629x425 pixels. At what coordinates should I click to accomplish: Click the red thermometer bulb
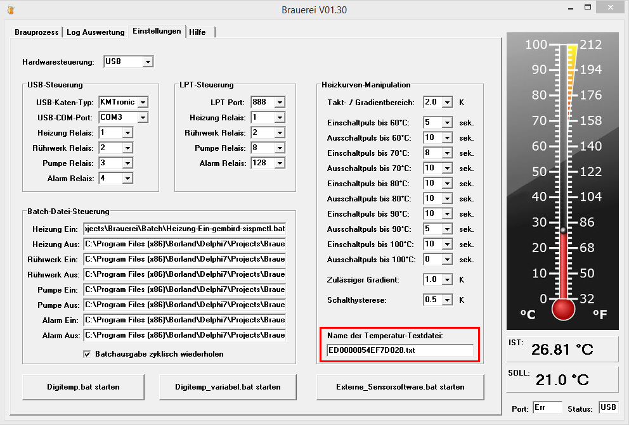(563, 309)
